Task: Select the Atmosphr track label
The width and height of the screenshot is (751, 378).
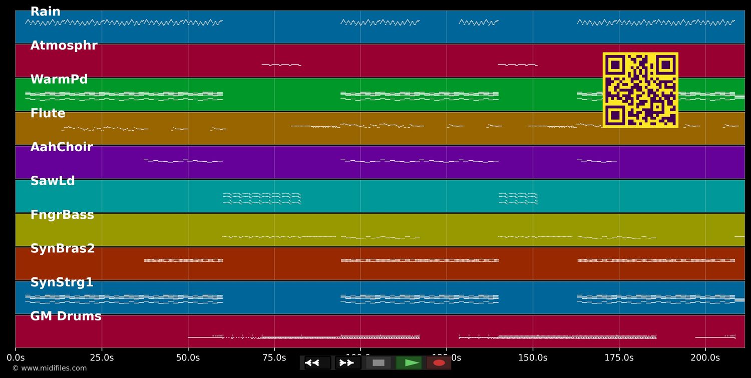Action: [63, 45]
